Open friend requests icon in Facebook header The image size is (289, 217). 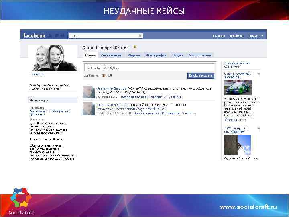[50, 36]
